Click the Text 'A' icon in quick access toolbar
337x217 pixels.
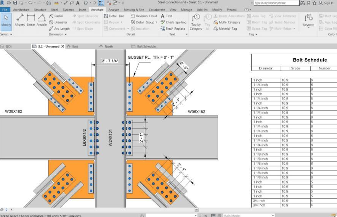tap(78, 3)
